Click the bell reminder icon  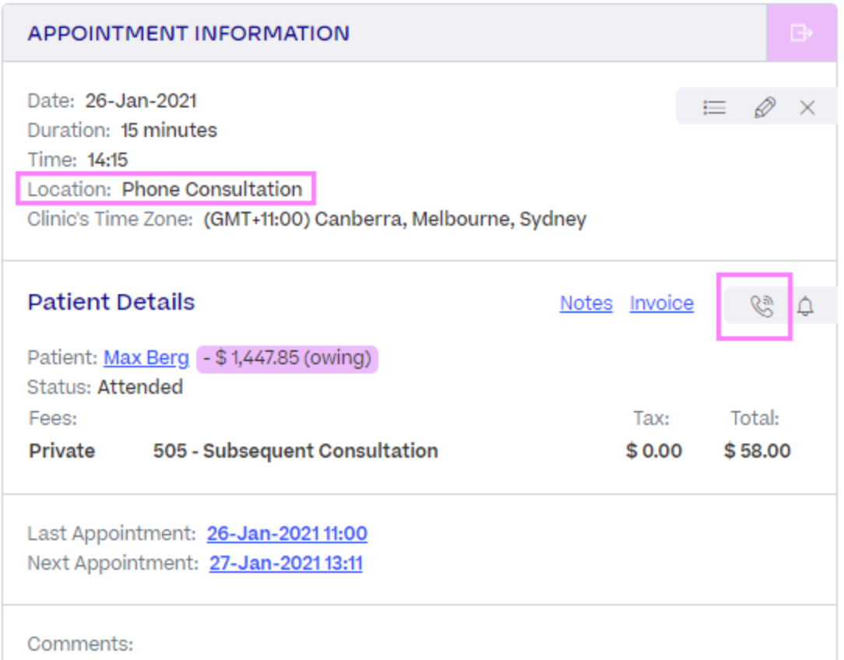point(805,306)
